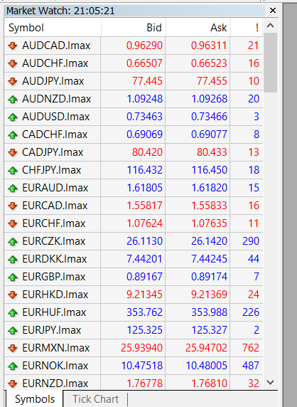
Task: Click the AUDCAD bid price 0.96290
Action: click(x=144, y=46)
